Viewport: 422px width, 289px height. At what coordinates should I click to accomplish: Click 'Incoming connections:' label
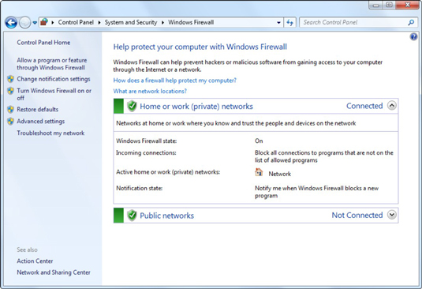pyautogui.click(x=146, y=152)
